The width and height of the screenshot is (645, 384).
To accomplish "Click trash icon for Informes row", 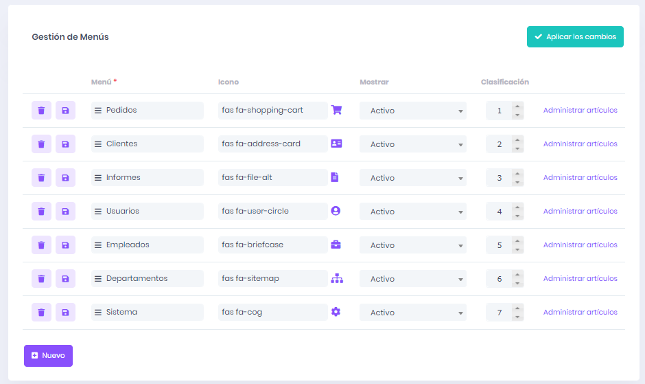I will (x=41, y=178).
